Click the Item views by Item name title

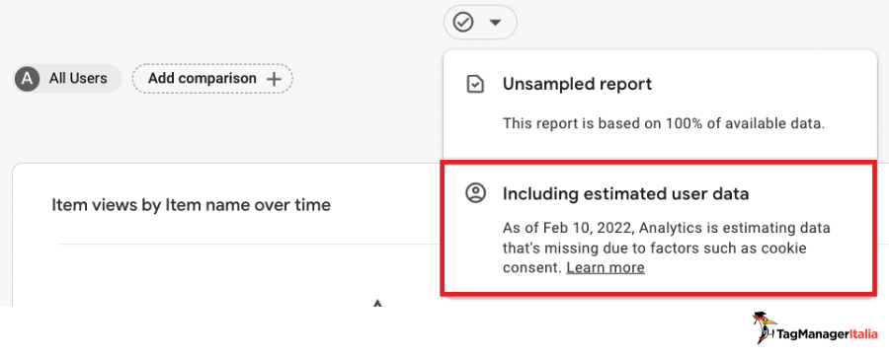(x=191, y=204)
